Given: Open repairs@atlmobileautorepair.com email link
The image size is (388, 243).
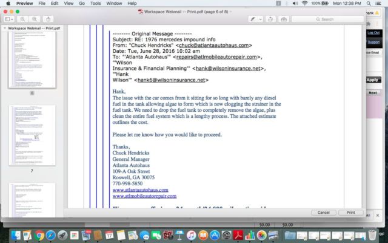Looking at the screenshot, I should [x=216, y=56].
